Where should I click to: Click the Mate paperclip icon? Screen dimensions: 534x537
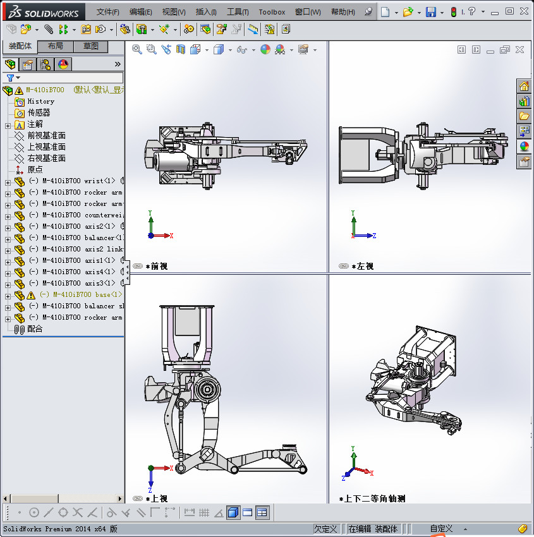point(49,30)
